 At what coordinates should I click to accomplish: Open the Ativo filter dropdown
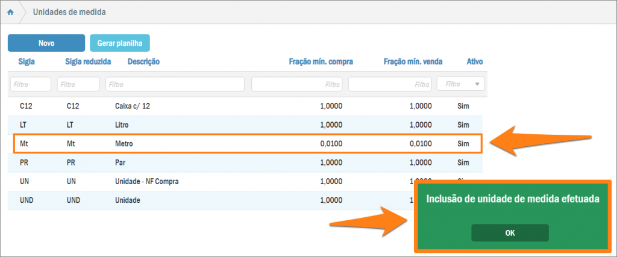(x=460, y=84)
